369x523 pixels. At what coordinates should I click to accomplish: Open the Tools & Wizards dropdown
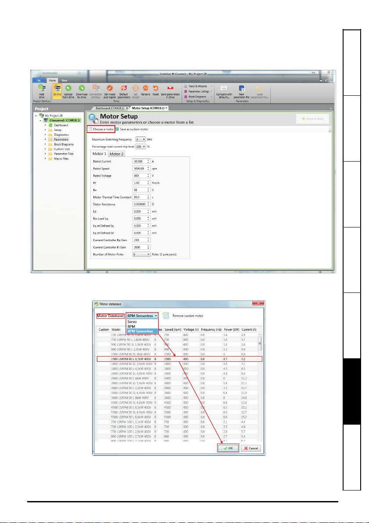(x=198, y=86)
